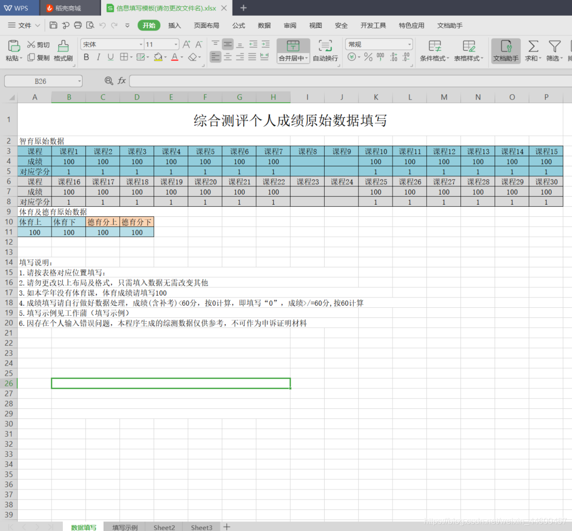
Task: Expand the Name Box dropdown B26
Action: click(x=79, y=81)
